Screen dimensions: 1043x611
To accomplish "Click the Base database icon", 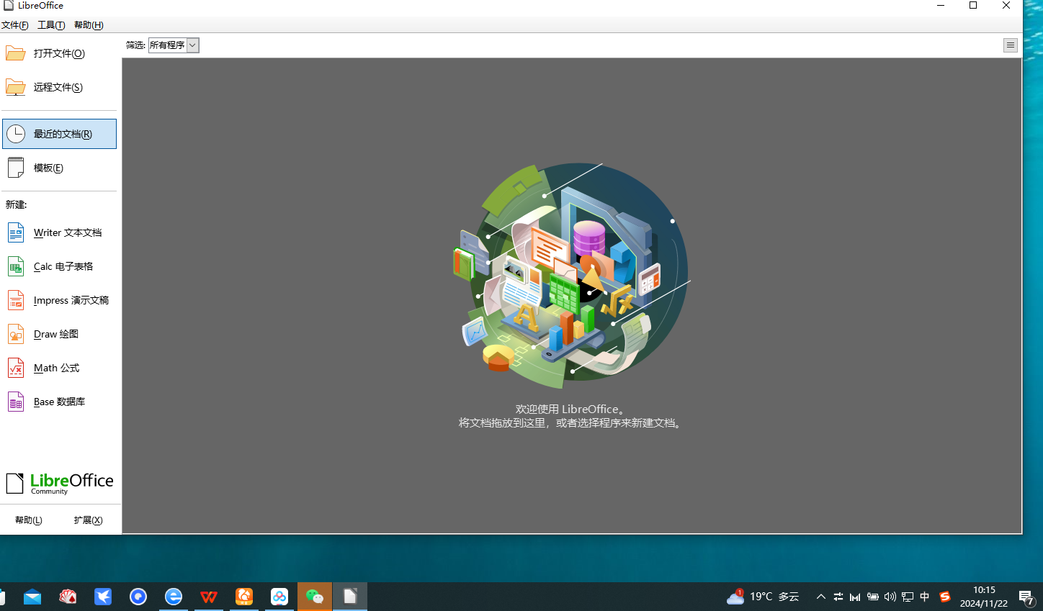I will (16, 402).
